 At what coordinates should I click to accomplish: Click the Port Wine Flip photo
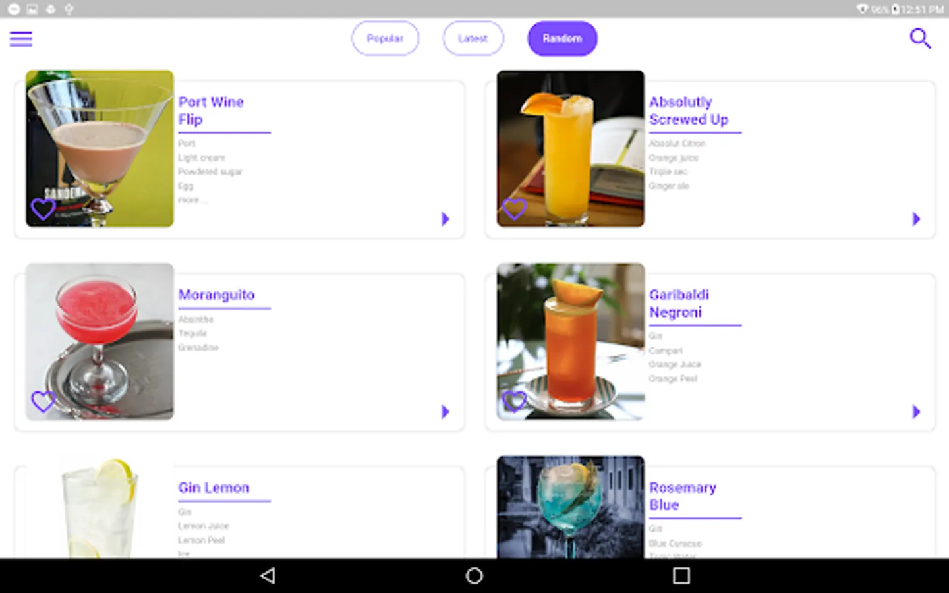coord(100,148)
